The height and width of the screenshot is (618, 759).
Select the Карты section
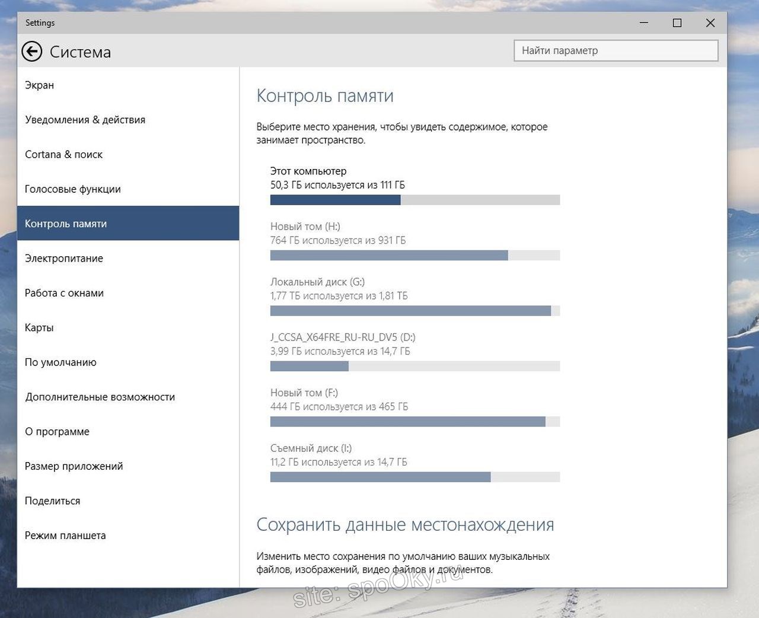(x=39, y=328)
